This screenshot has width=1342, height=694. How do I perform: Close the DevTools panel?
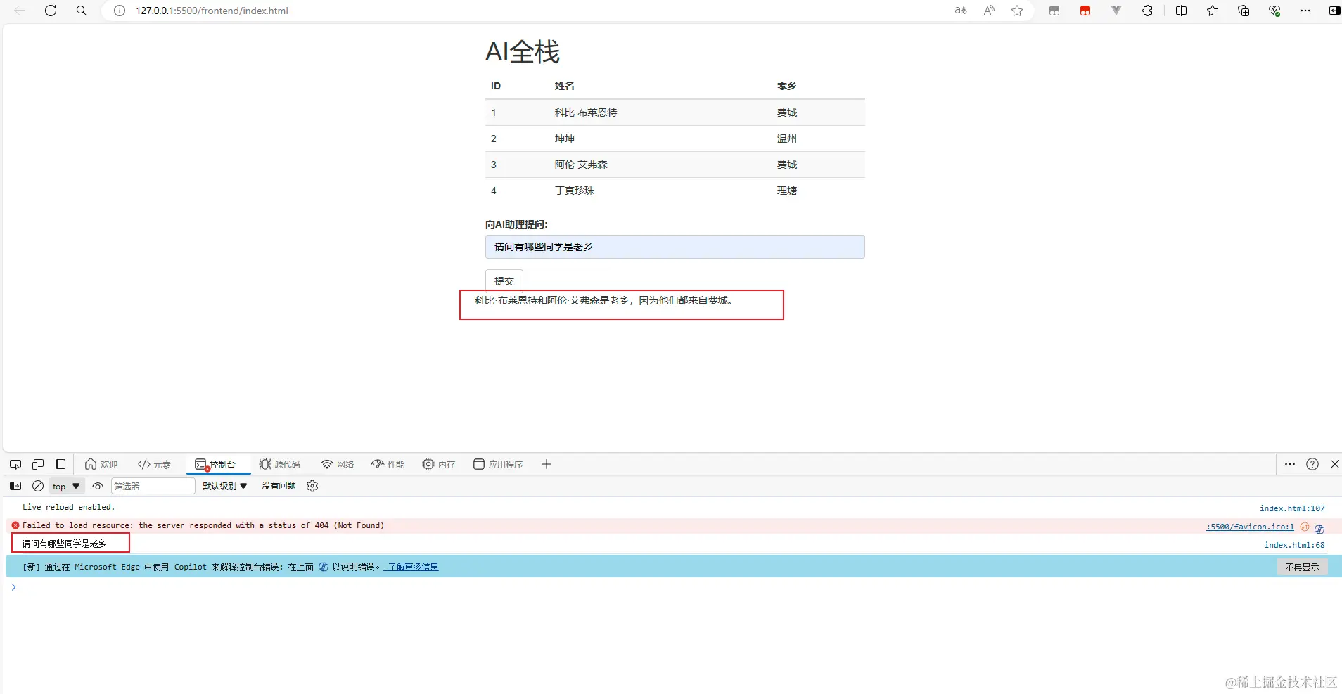point(1334,464)
